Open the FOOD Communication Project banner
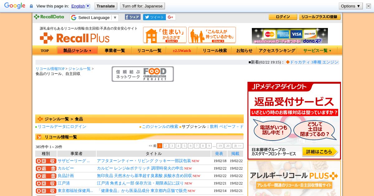This screenshot has width=374, height=196. pos(143,74)
